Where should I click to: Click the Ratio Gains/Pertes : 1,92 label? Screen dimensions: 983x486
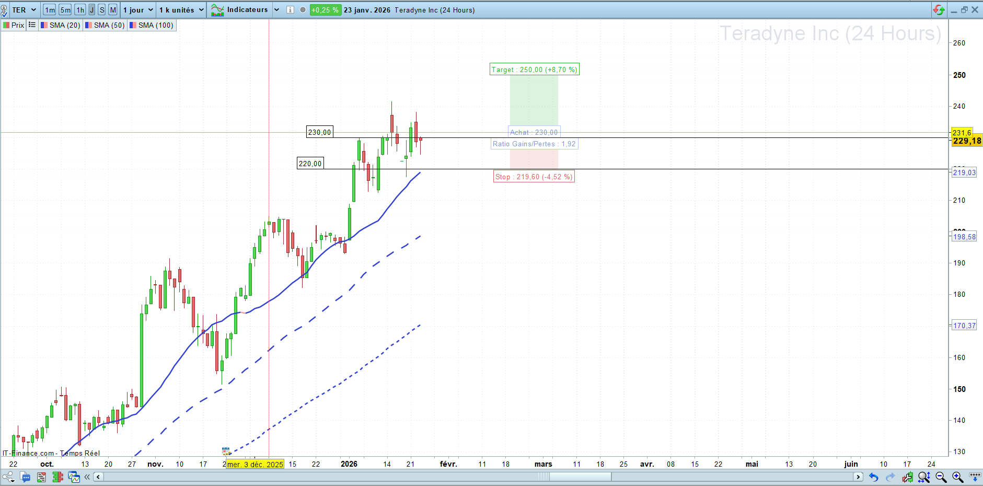[x=534, y=144]
